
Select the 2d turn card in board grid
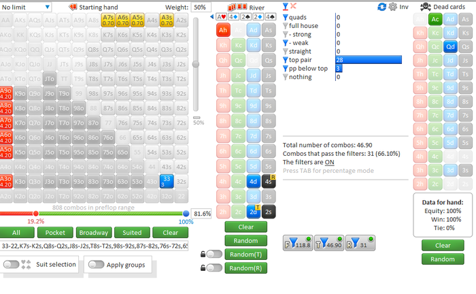(x=253, y=212)
